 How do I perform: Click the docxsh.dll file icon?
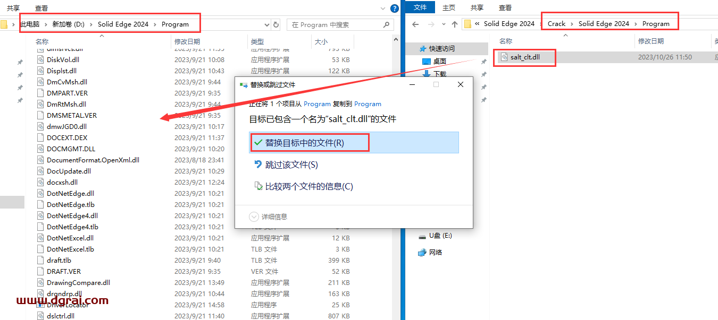point(41,182)
